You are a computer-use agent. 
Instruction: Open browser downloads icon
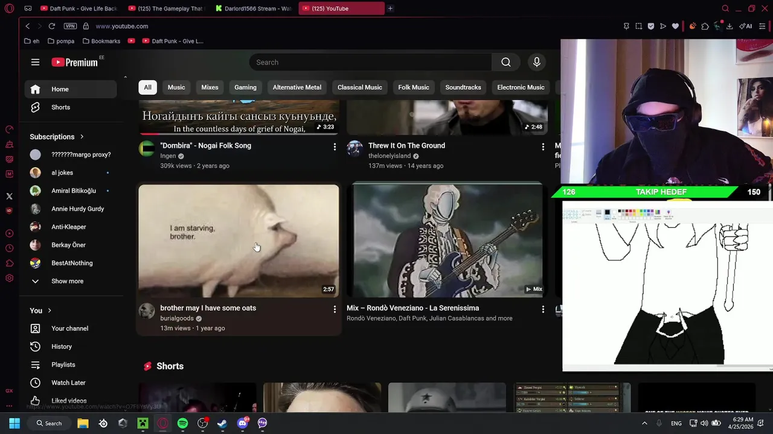(730, 26)
